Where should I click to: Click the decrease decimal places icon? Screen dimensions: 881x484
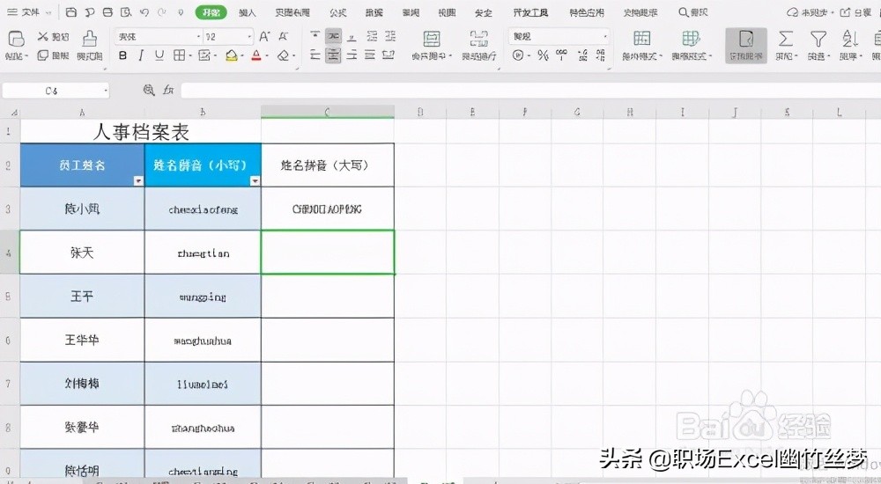(x=601, y=55)
